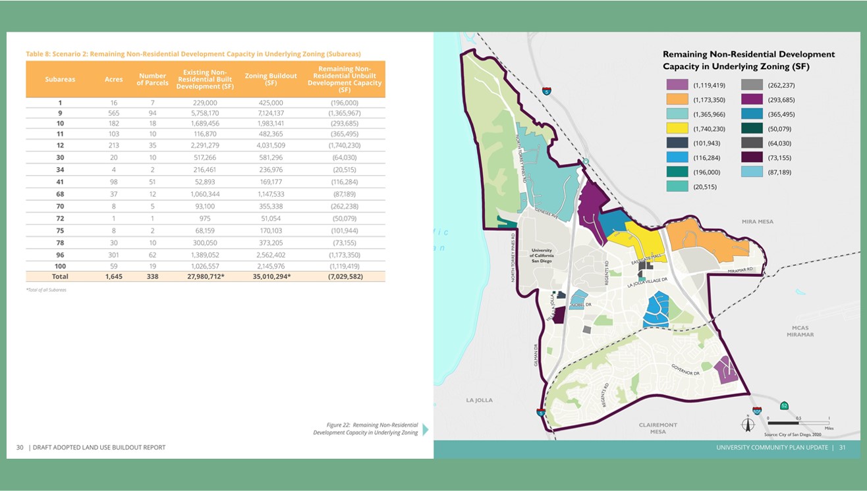Click the table cell '2,562,402'

pos(270,255)
